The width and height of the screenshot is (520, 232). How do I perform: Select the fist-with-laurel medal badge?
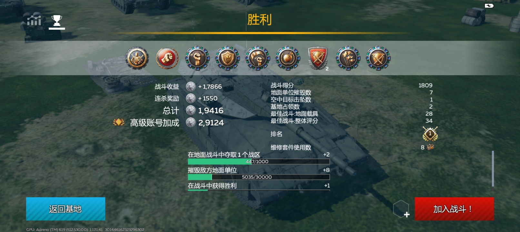pos(257,58)
